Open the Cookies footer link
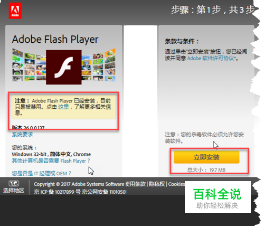This screenshot has height=226, width=264. point(176,184)
